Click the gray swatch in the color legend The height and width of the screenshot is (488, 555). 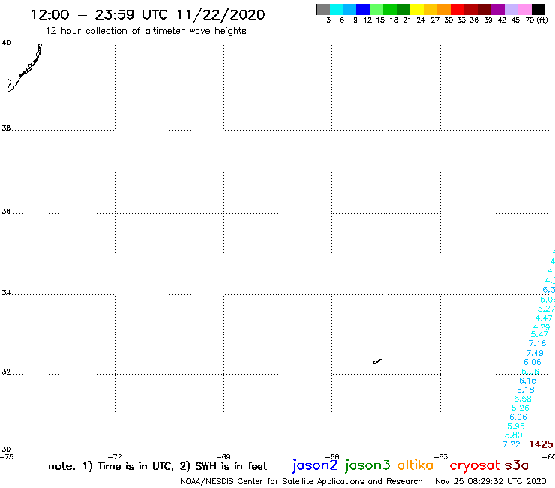pos(323,9)
